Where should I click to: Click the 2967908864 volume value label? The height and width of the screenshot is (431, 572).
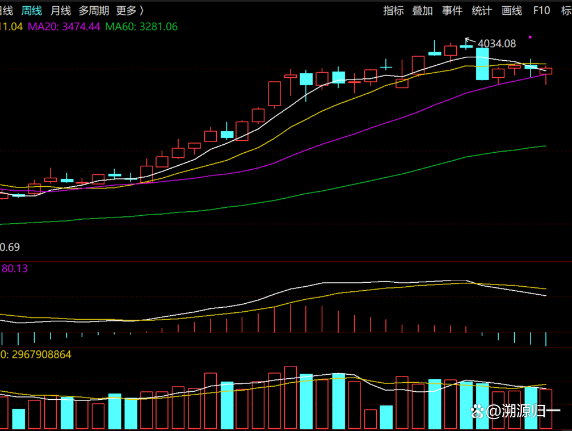(39, 354)
